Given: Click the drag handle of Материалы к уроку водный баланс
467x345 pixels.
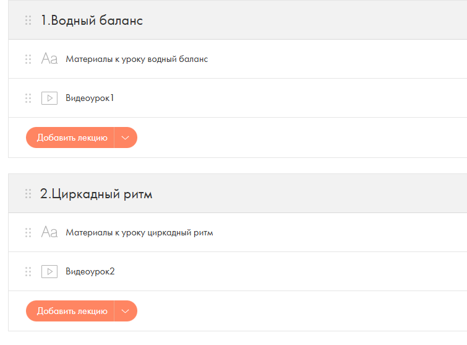Looking at the screenshot, I should (28, 59).
